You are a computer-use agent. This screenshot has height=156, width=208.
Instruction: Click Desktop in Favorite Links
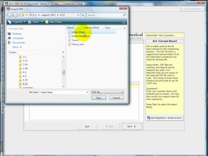pyautogui.click(x=17, y=34)
